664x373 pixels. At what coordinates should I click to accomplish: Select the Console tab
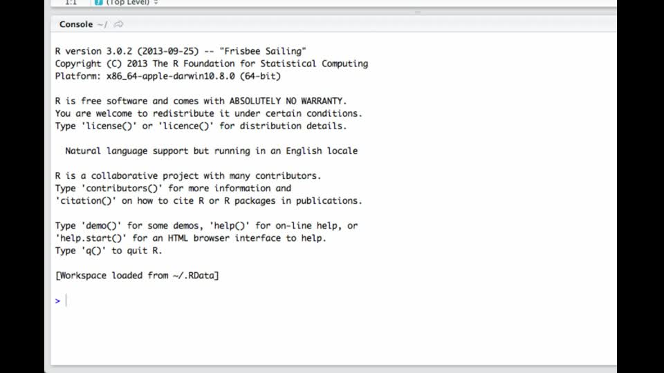(x=76, y=24)
